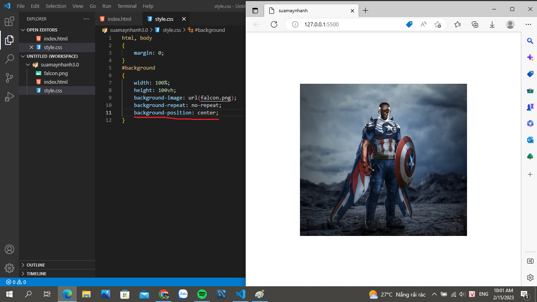Click the browser back arrow

tap(257, 24)
